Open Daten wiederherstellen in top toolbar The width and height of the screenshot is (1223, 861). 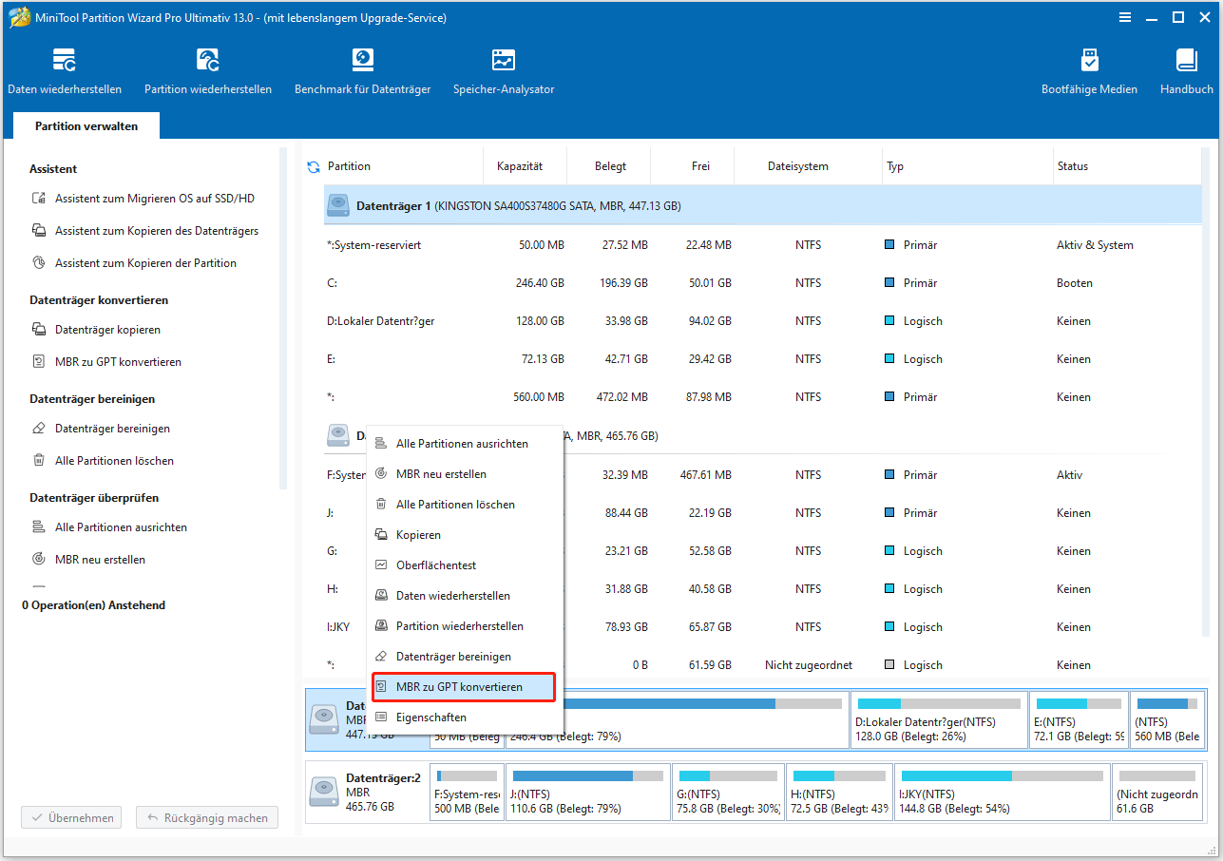pos(65,71)
